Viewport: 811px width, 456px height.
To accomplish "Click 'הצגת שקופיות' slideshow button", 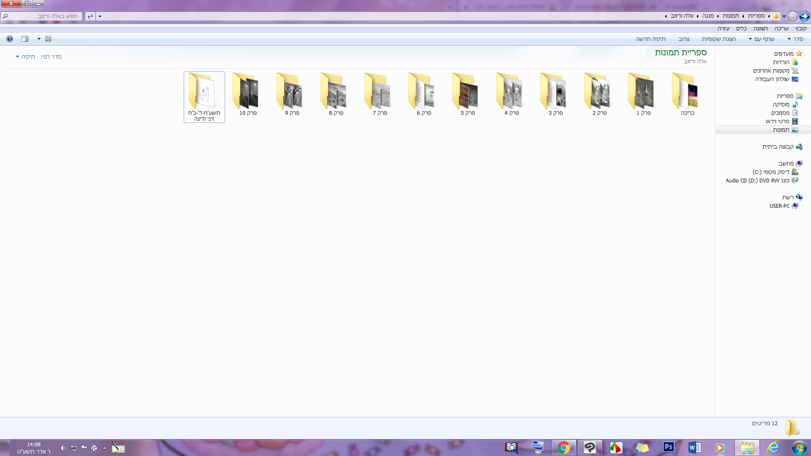I will (718, 39).
